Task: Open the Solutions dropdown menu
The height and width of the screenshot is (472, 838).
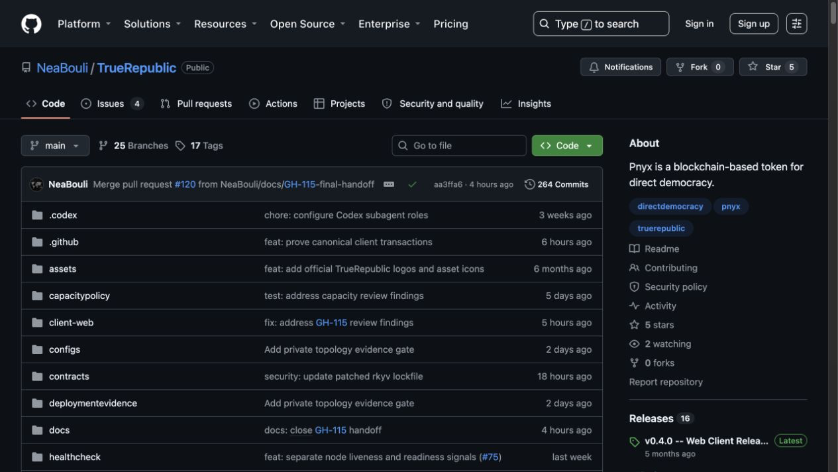Action: tap(152, 24)
